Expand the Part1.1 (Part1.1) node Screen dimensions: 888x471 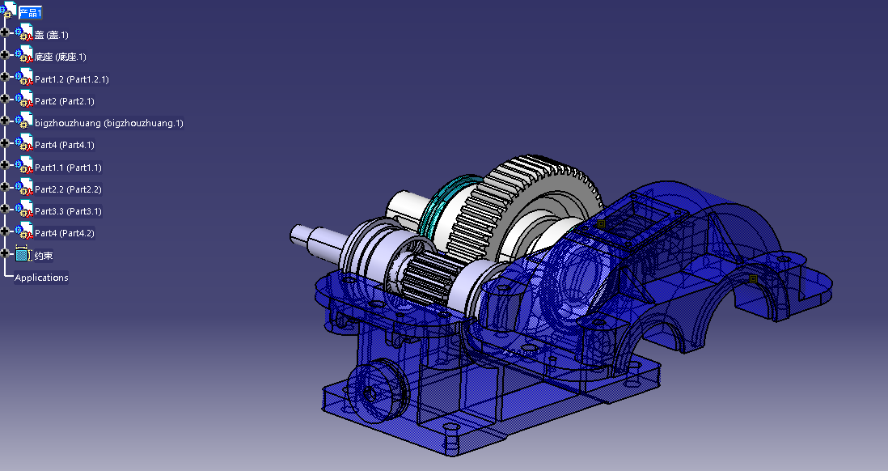[5, 165]
